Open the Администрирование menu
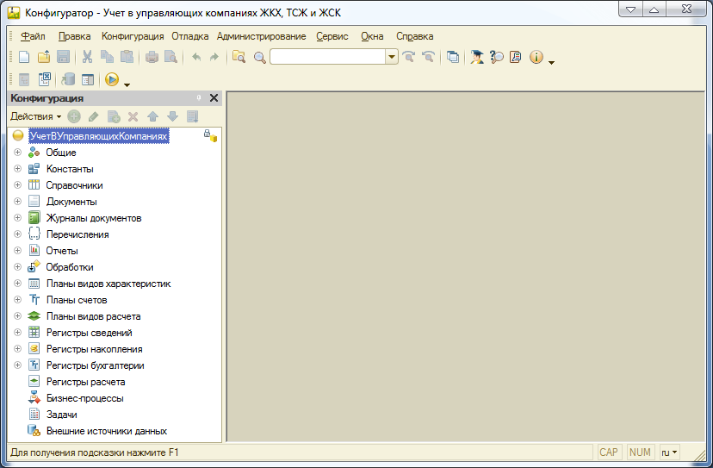Screen dimensions: 713x468 point(262,36)
